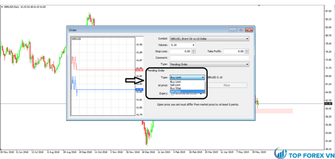Choose Buy Stop from the dropdown list
The width and height of the screenshot is (335, 159).
[x=187, y=88]
